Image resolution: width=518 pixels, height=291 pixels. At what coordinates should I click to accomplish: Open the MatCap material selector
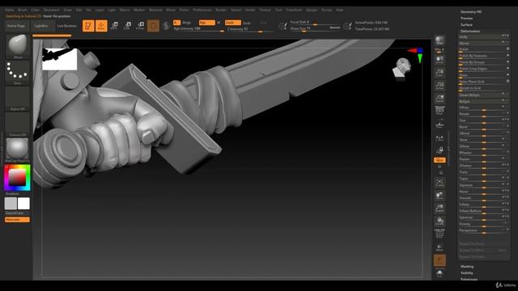(x=18, y=150)
